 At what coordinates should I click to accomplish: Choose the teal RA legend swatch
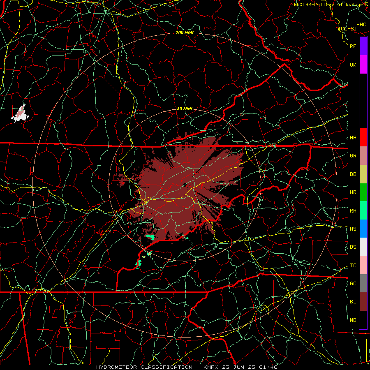tap(363, 210)
